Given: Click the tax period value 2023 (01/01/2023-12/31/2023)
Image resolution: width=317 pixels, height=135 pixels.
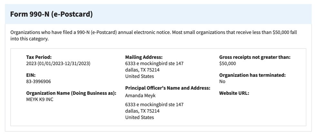Looking at the screenshot, I should (x=58, y=63).
